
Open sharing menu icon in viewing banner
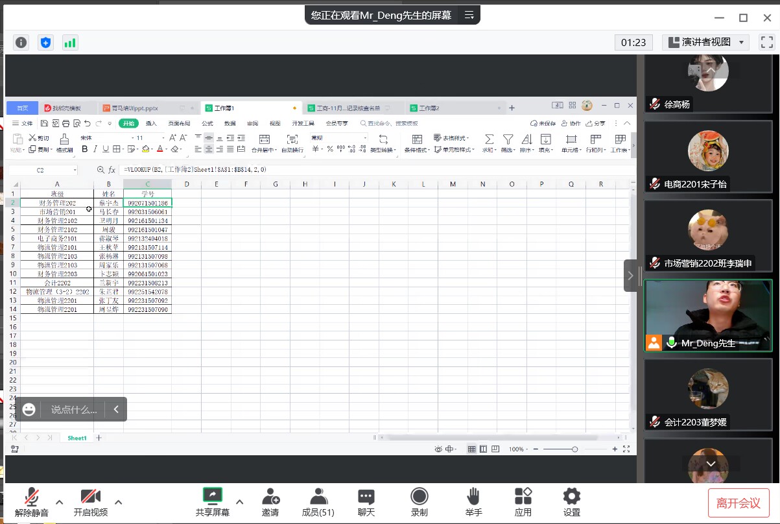point(469,14)
